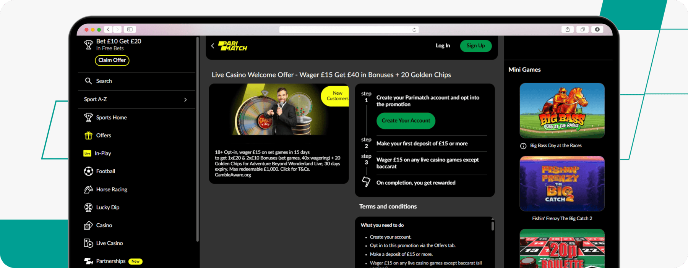Screen dimensions: 688x268
Task: Click the Create Your Account button
Action: coord(406,121)
